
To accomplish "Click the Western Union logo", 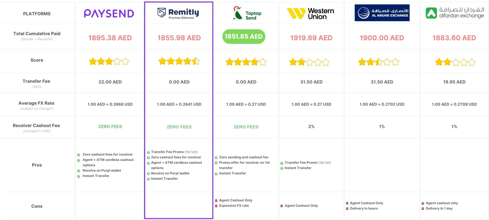I will [x=311, y=13].
